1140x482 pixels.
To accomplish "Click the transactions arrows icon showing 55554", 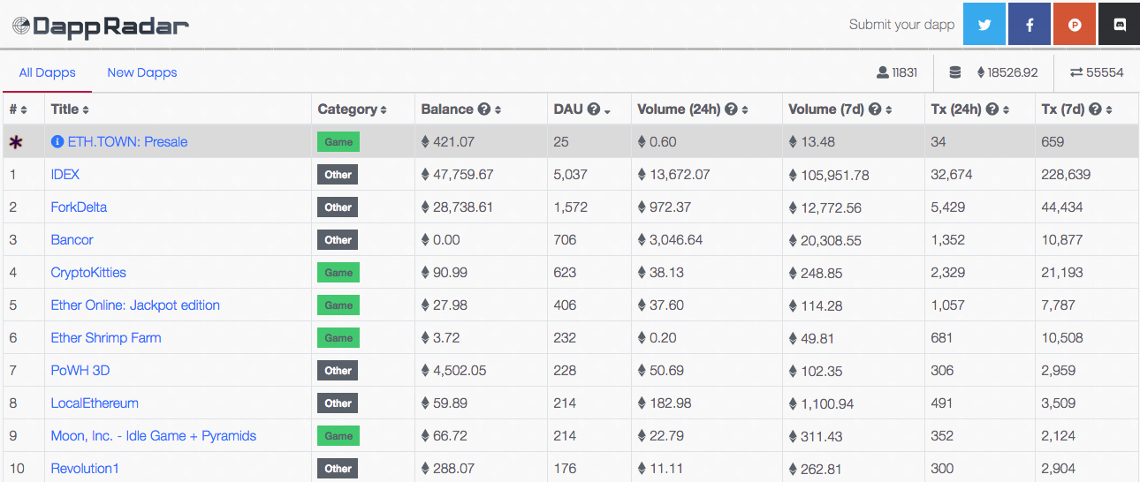I will 1075,72.
